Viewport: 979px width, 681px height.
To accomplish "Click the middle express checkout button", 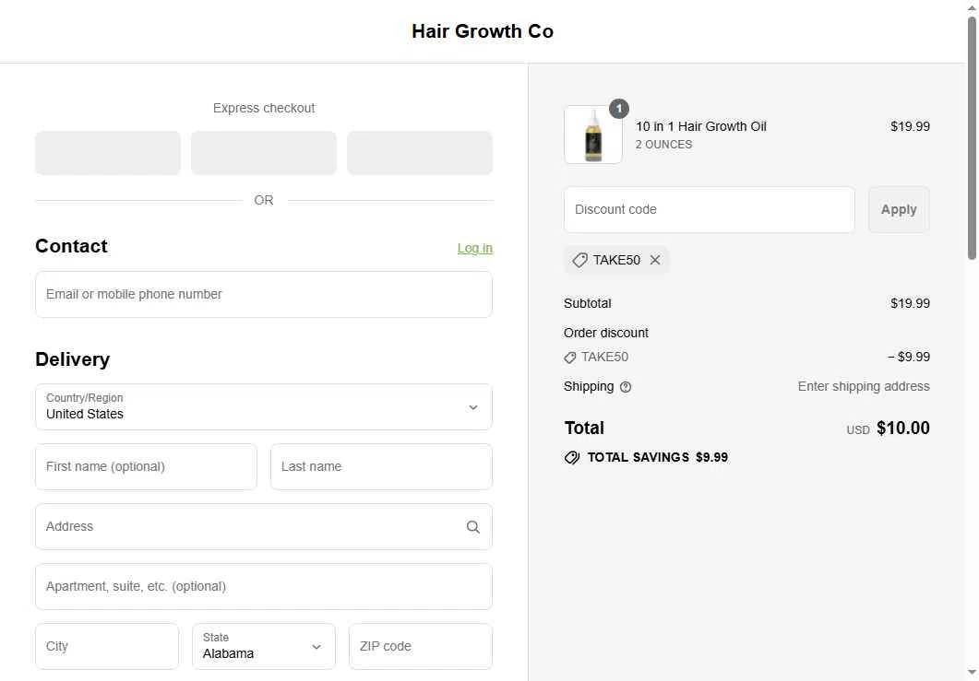I will point(264,153).
